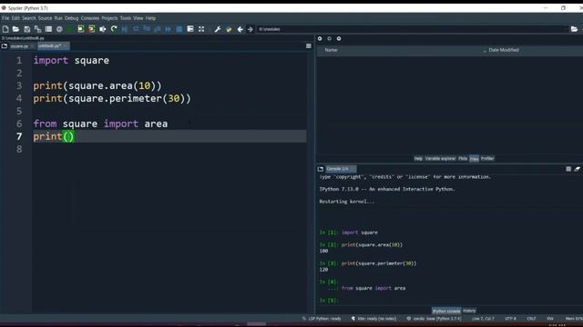Click the debug step-over icon
Viewport: 583px width, 327px height.
[136, 29]
